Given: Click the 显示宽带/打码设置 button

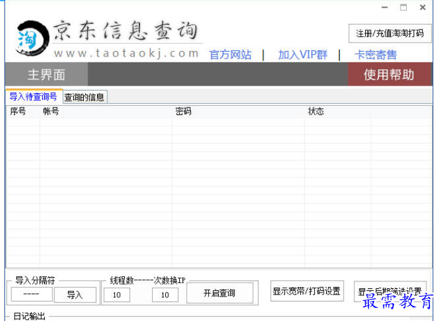Looking at the screenshot, I should coord(307,291).
